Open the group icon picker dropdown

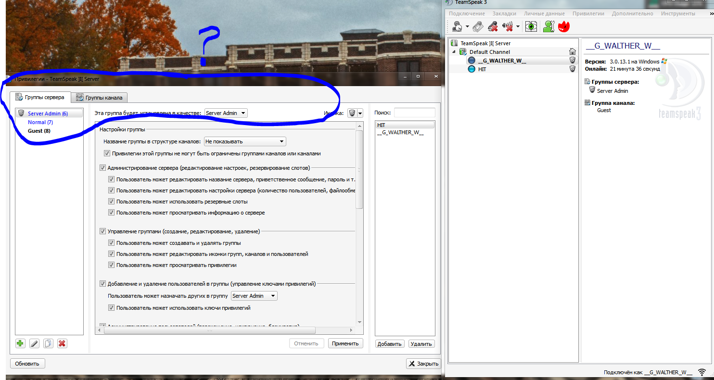click(360, 113)
